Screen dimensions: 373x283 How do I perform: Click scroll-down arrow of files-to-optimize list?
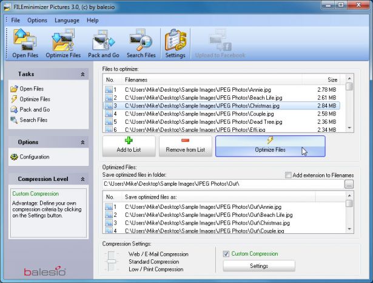349,128
